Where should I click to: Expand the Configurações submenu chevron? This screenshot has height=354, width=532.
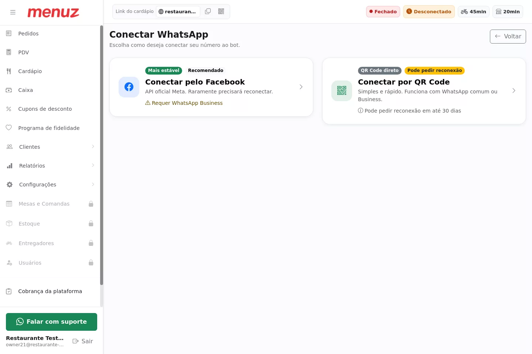tap(93, 184)
